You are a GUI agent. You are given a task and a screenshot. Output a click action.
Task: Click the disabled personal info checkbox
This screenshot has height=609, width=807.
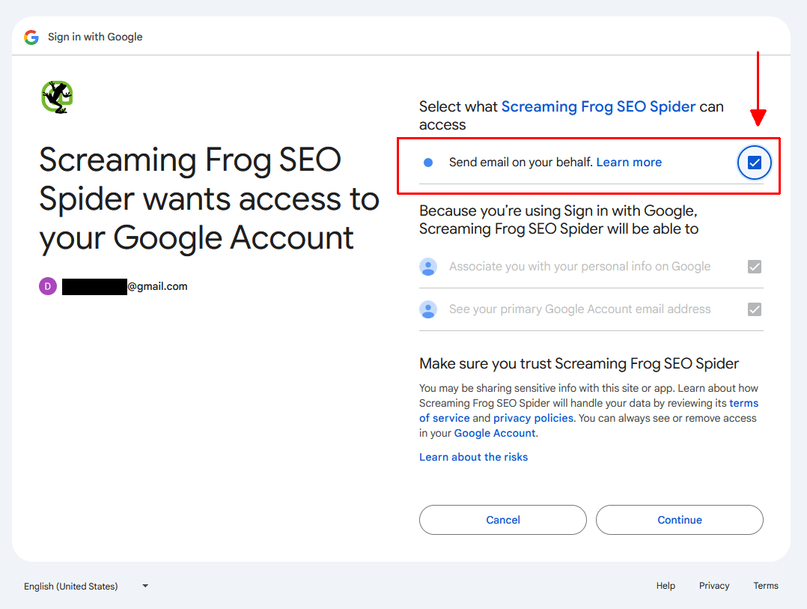pos(755,267)
